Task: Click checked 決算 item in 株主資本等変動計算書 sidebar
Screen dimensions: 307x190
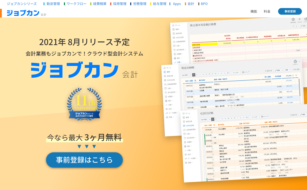Action: 178,62
